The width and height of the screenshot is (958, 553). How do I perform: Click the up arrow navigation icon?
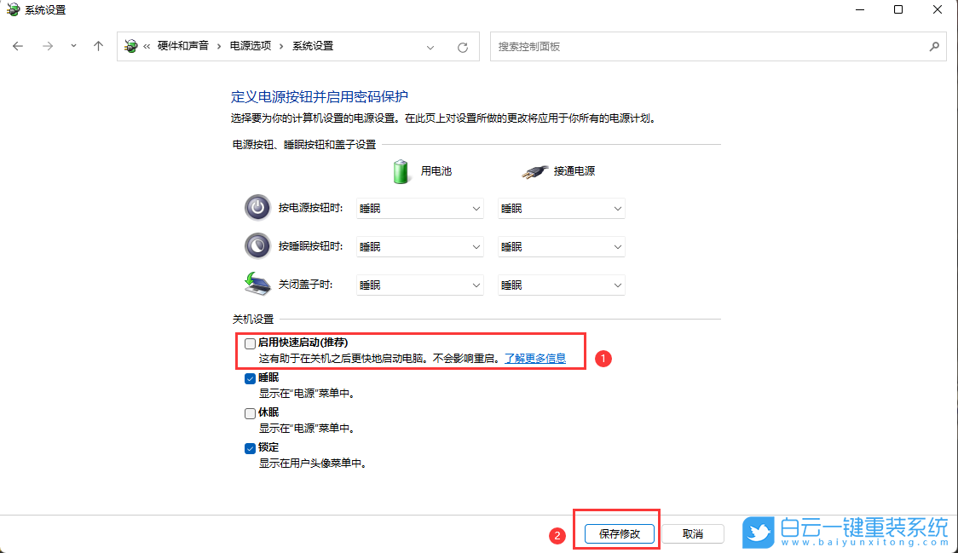pyautogui.click(x=97, y=47)
